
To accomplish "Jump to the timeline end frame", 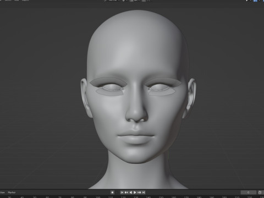I will click(x=144, y=193).
